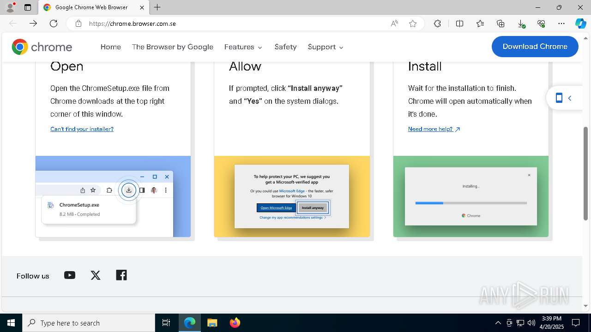This screenshot has height=332, width=591.
Task: Click the volume speaker tray icon
Action: pos(531,323)
